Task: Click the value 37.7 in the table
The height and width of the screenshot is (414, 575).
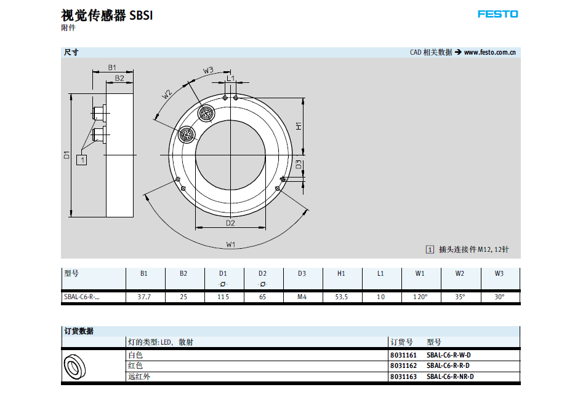Action: coord(144,297)
